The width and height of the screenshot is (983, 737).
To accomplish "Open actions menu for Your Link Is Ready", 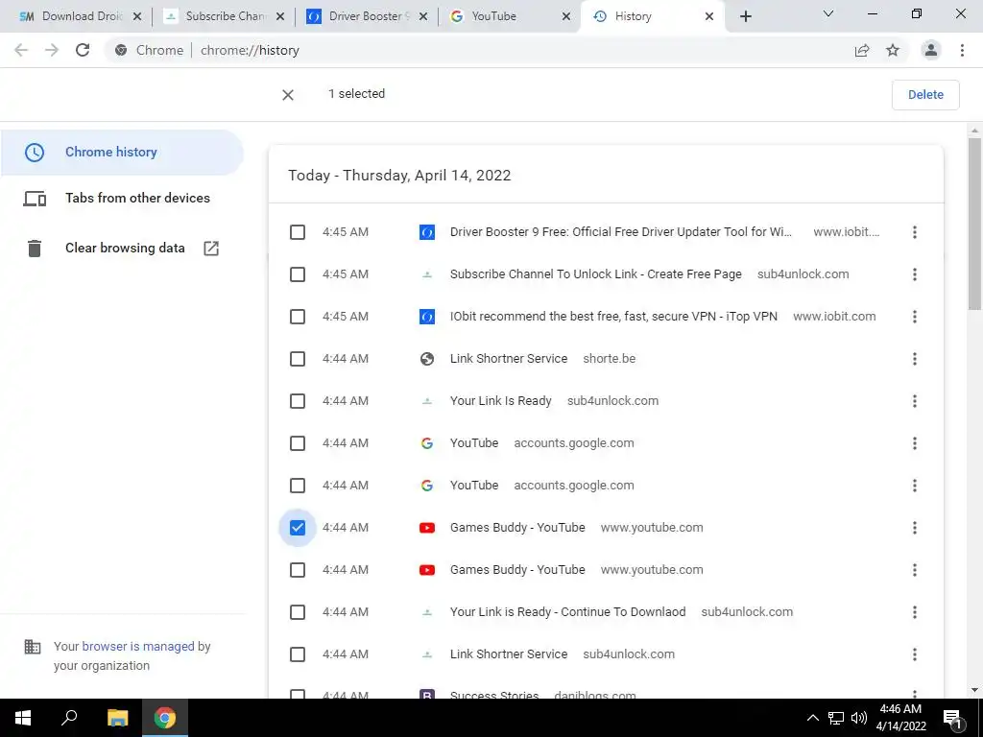I will 915,401.
